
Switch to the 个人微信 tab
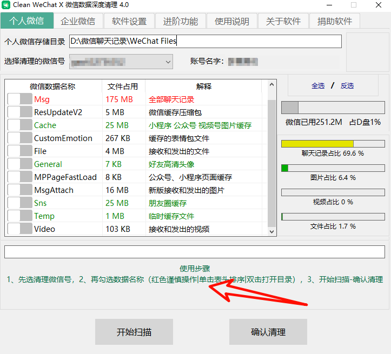click(x=26, y=21)
